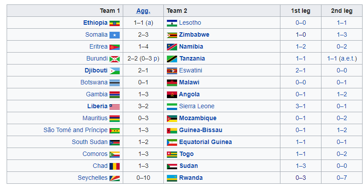Click the Zimbabwe flag icon
363x186 pixels.
point(172,35)
